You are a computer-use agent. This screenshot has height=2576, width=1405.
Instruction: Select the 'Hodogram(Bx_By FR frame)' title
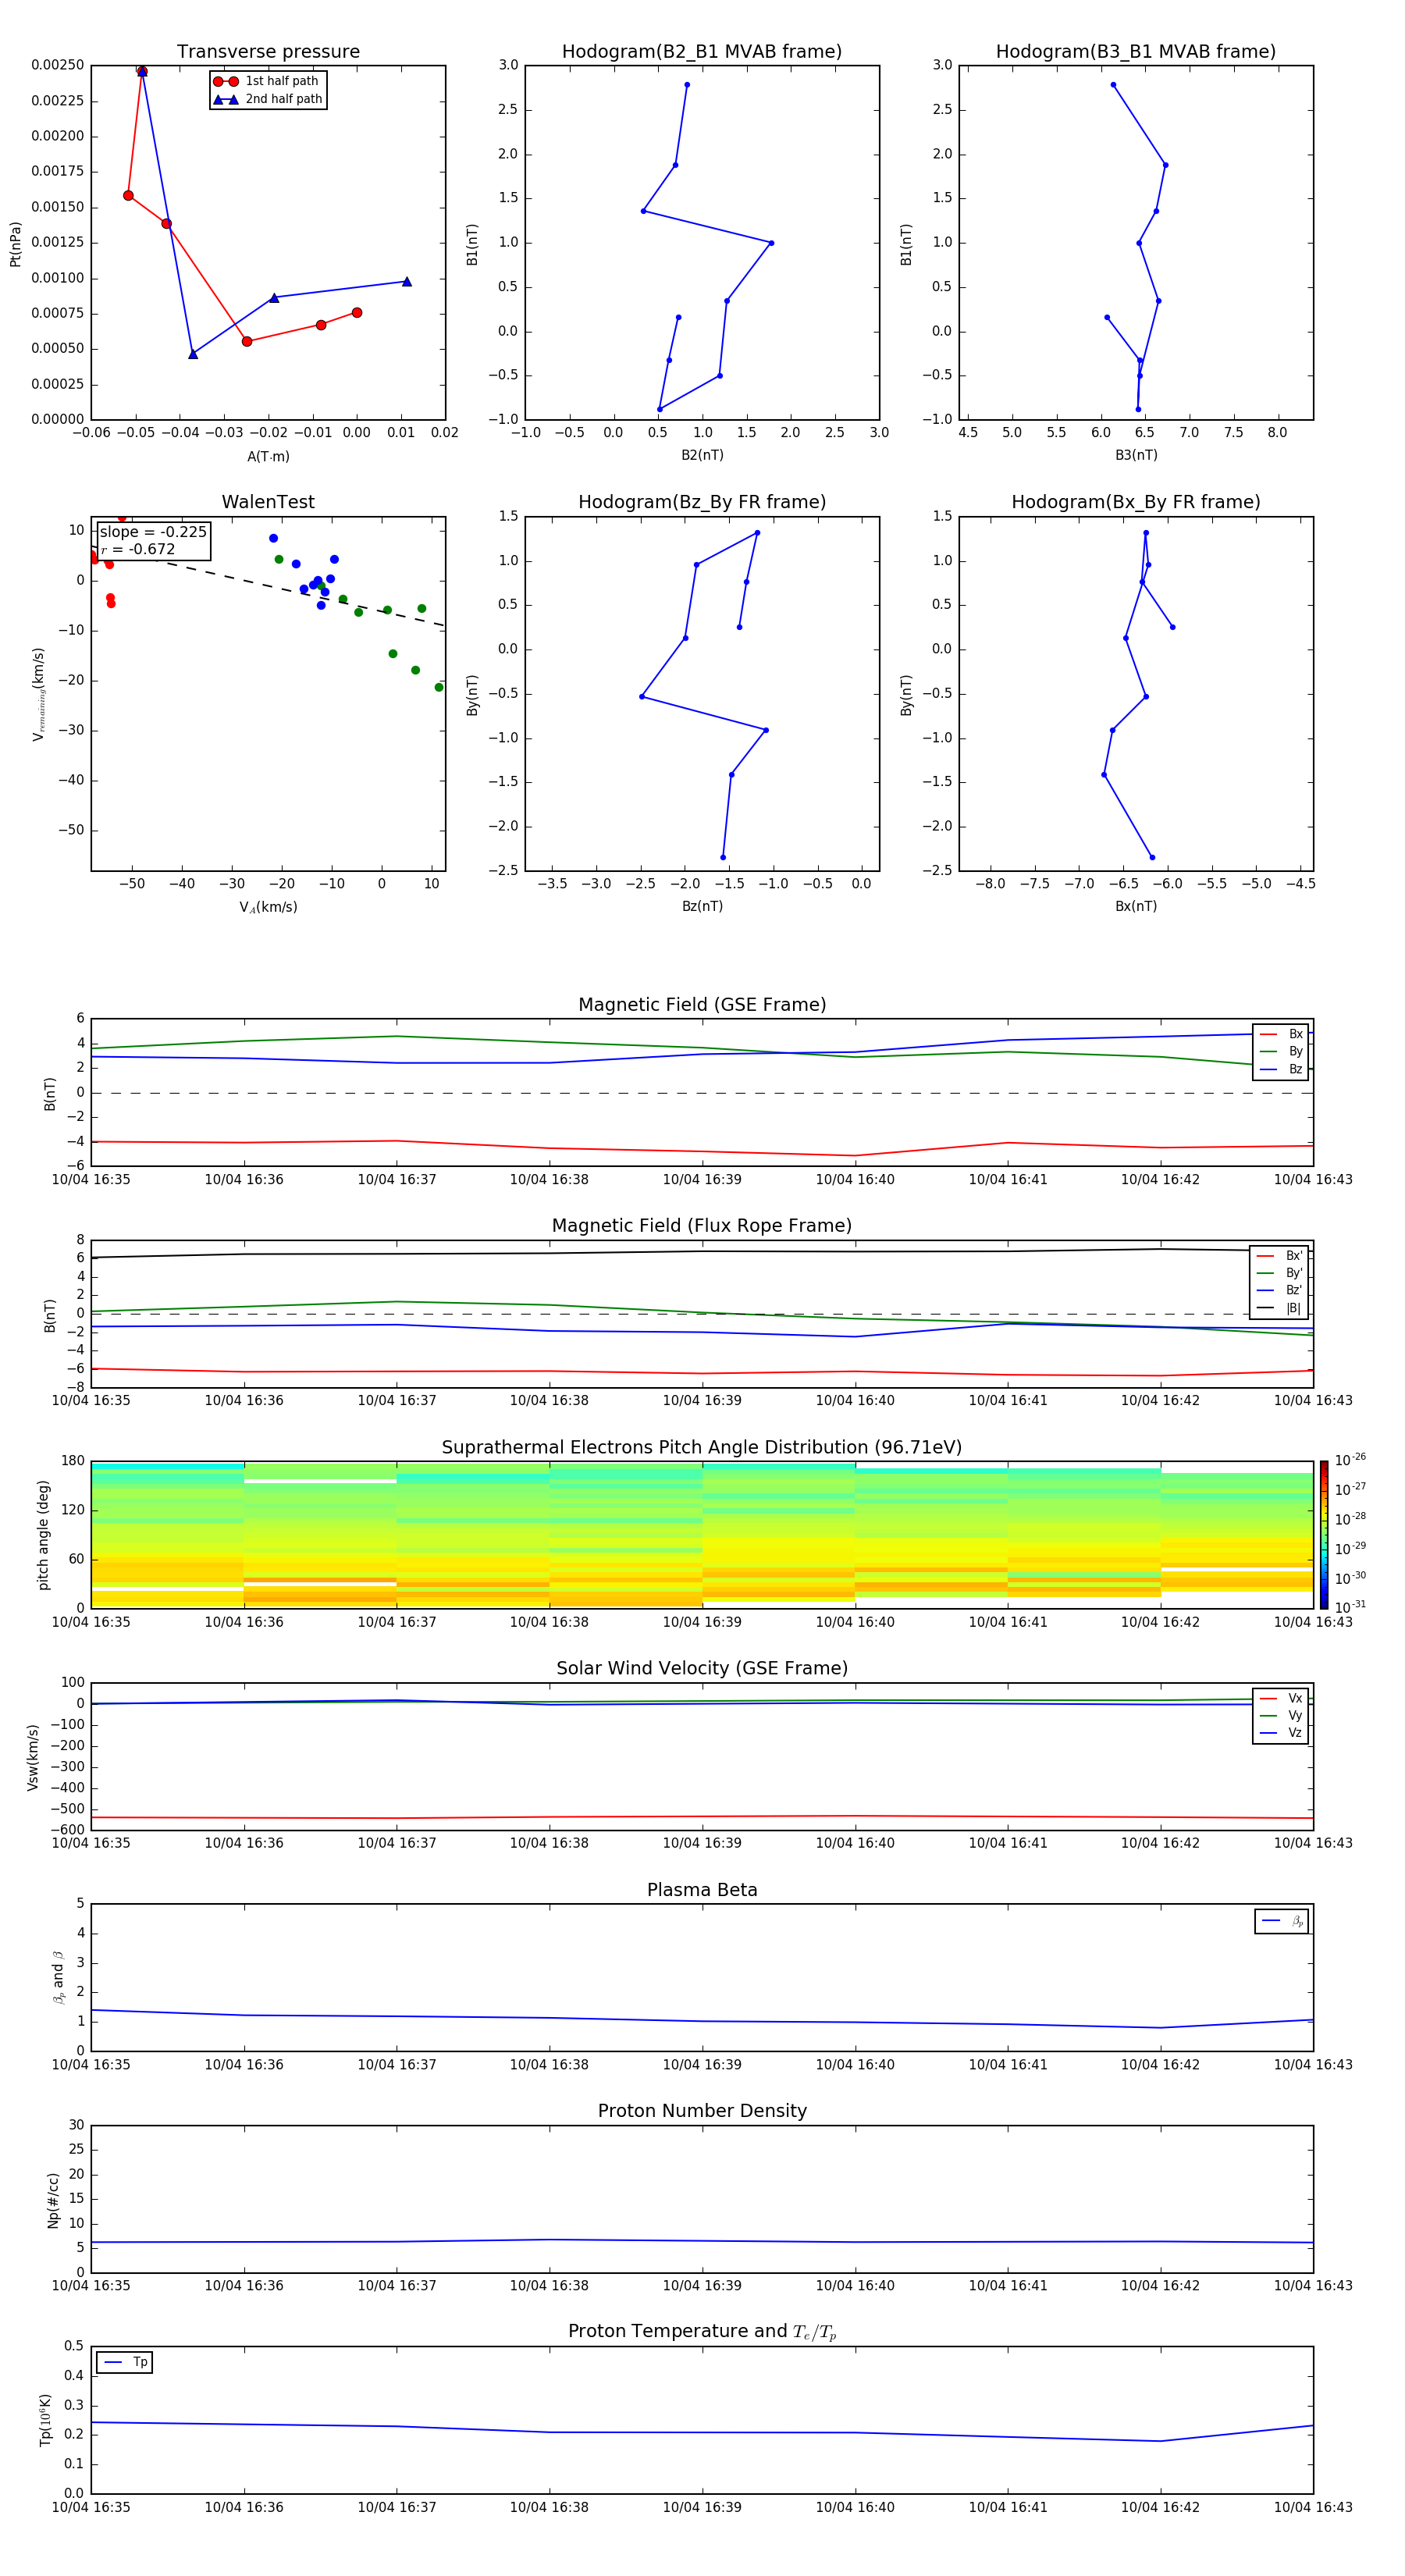click(x=1135, y=502)
